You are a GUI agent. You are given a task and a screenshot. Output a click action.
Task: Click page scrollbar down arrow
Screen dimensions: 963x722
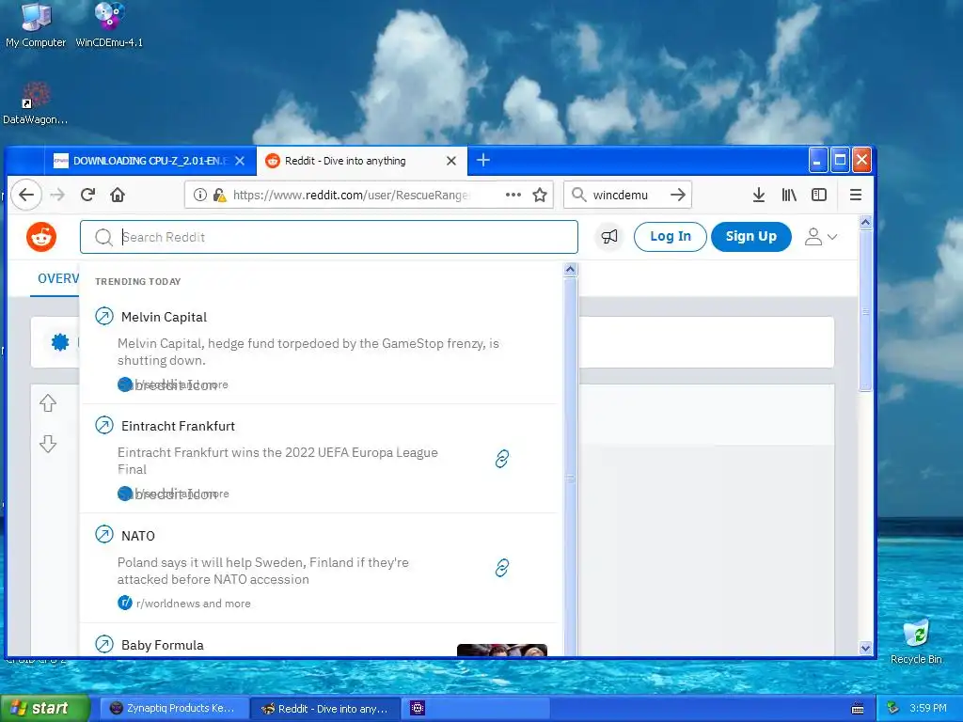pyautogui.click(x=865, y=648)
